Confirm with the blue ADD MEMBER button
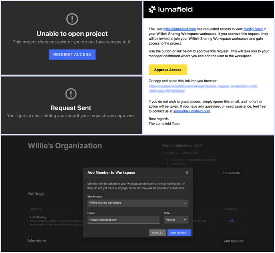The image size is (275, 253). tap(179, 233)
